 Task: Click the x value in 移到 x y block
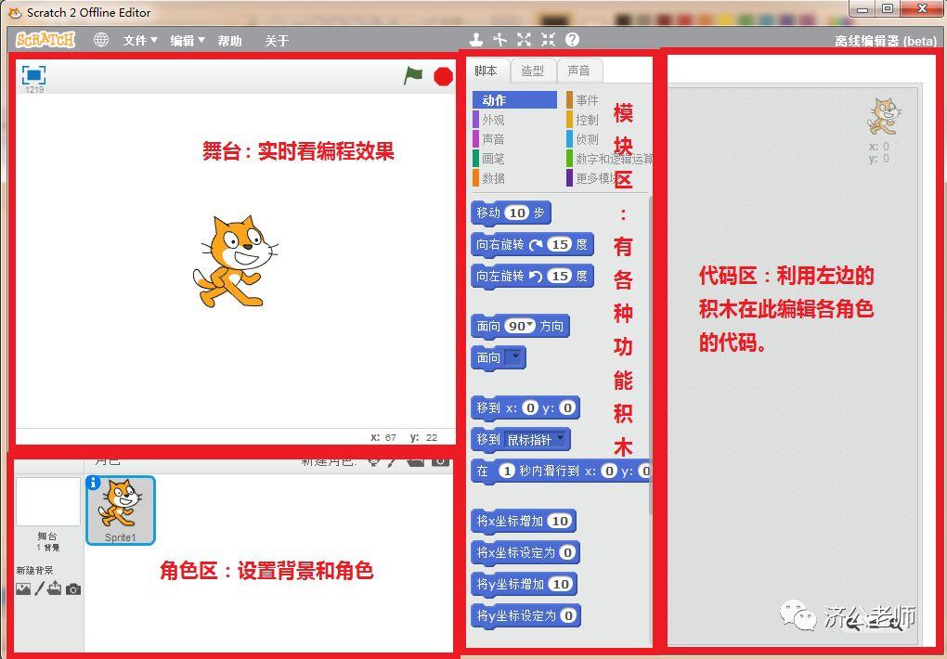pos(530,407)
